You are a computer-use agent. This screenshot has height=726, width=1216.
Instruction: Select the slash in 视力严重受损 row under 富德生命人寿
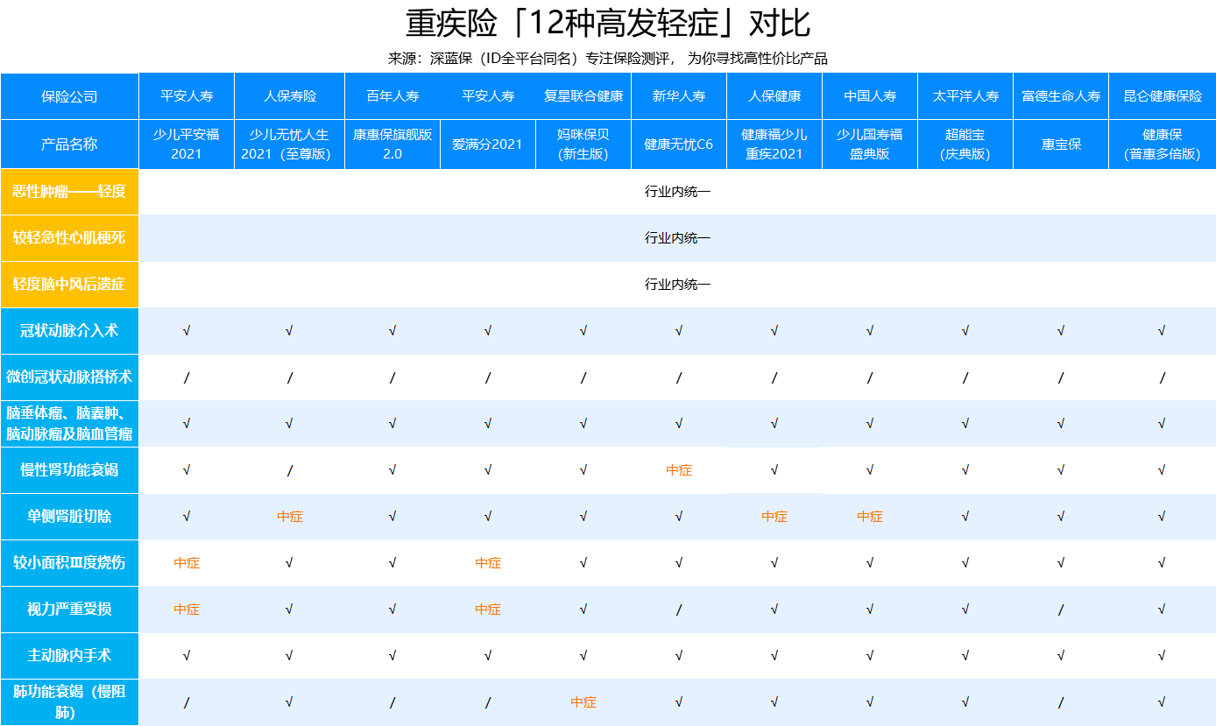click(x=1061, y=610)
